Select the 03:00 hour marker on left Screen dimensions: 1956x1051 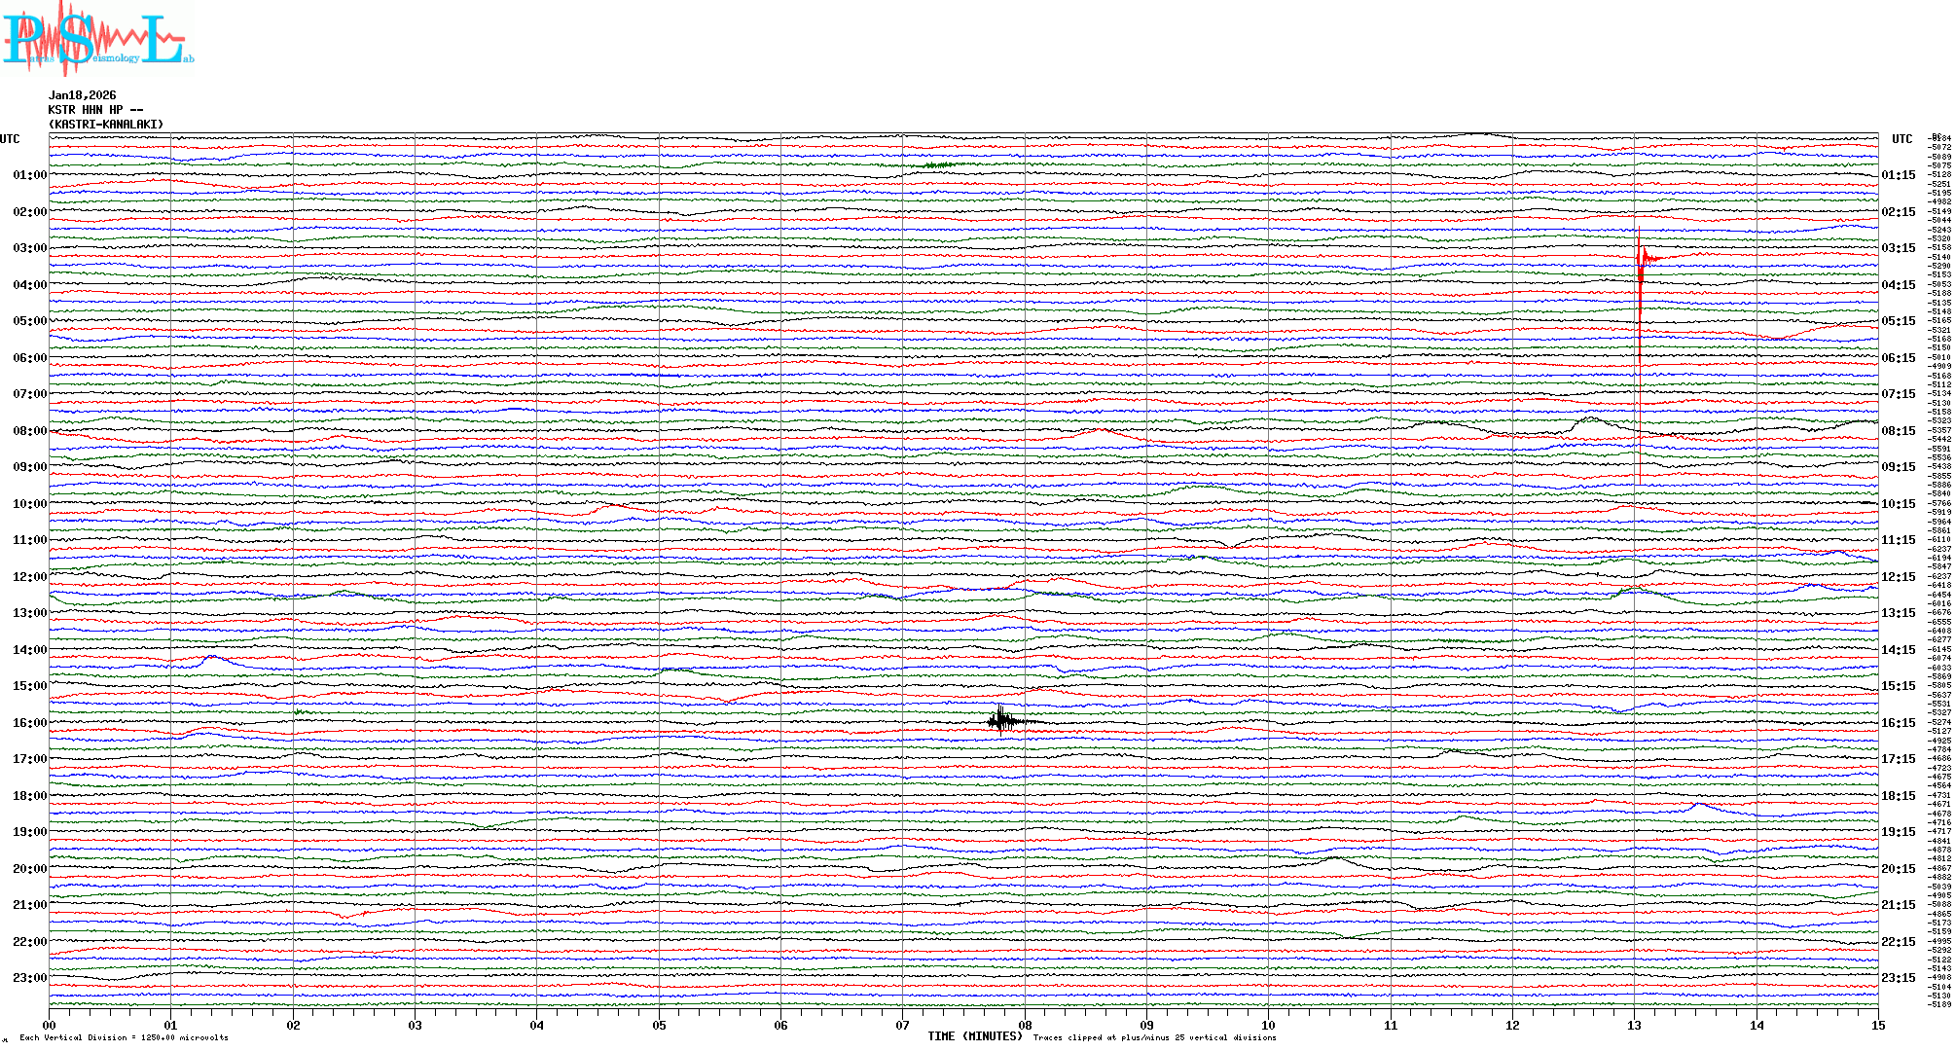(x=29, y=248)
